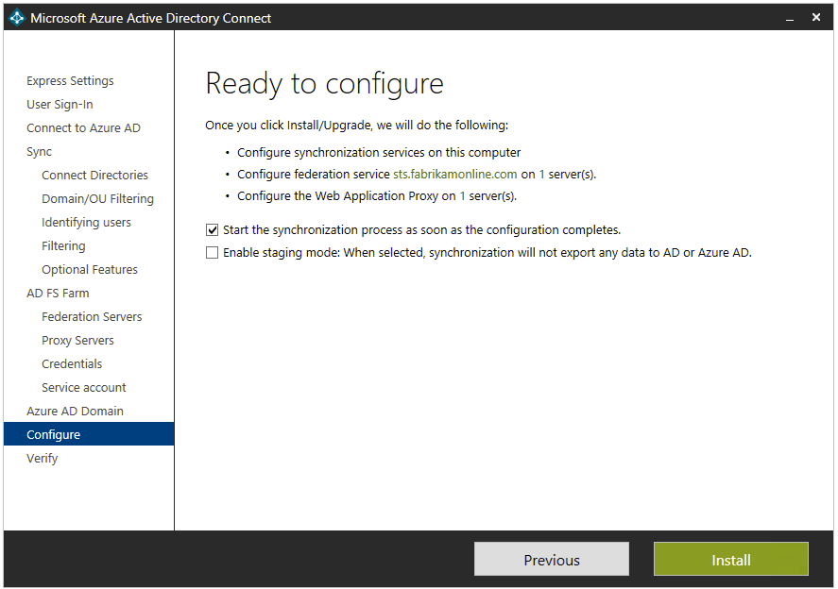Minimize the Azure AD Connect window
Image resolution: width=838 pixels, height=589 pixels.
tap(790, 18)
